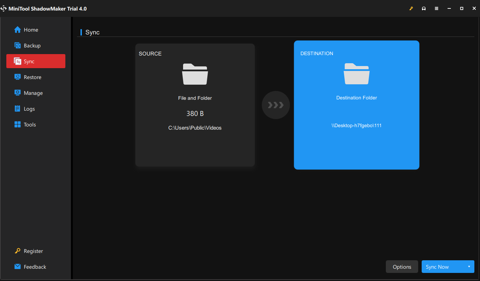Open the hamburger menu in title bar
This screenshot has width=480, height=281.
436,8
